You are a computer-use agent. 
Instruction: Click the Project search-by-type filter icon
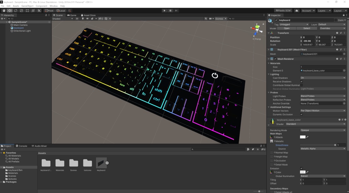(248, 149)
